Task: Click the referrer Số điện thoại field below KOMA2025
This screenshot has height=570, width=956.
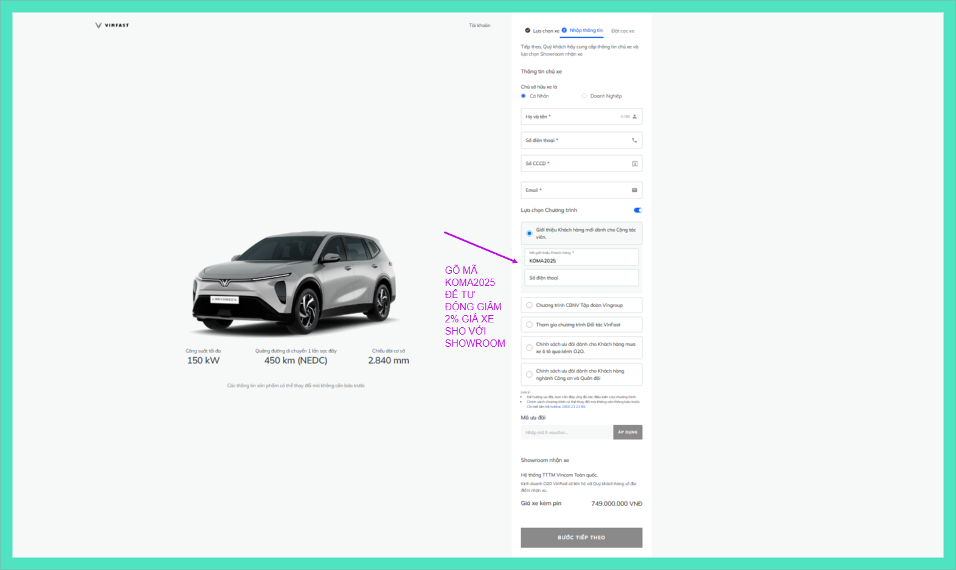Action: tap(581, 278)
